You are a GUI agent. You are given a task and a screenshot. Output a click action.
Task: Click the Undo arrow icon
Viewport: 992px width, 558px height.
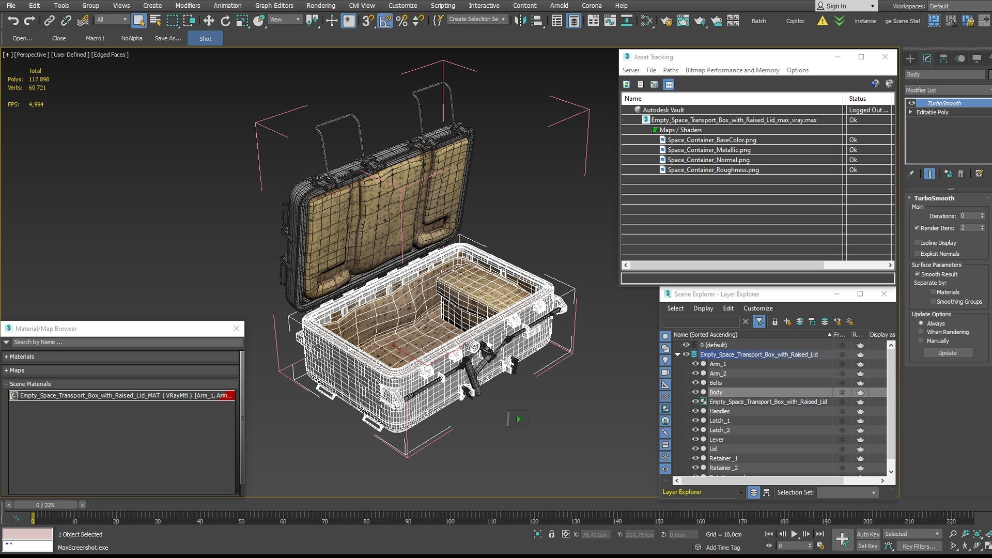[12, 21]
